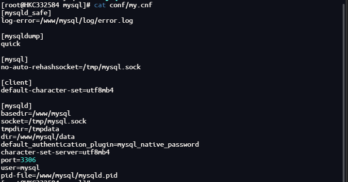Click the word quick under mysqldump
This screenshot has width=348, height=182.
click(11, 44)
